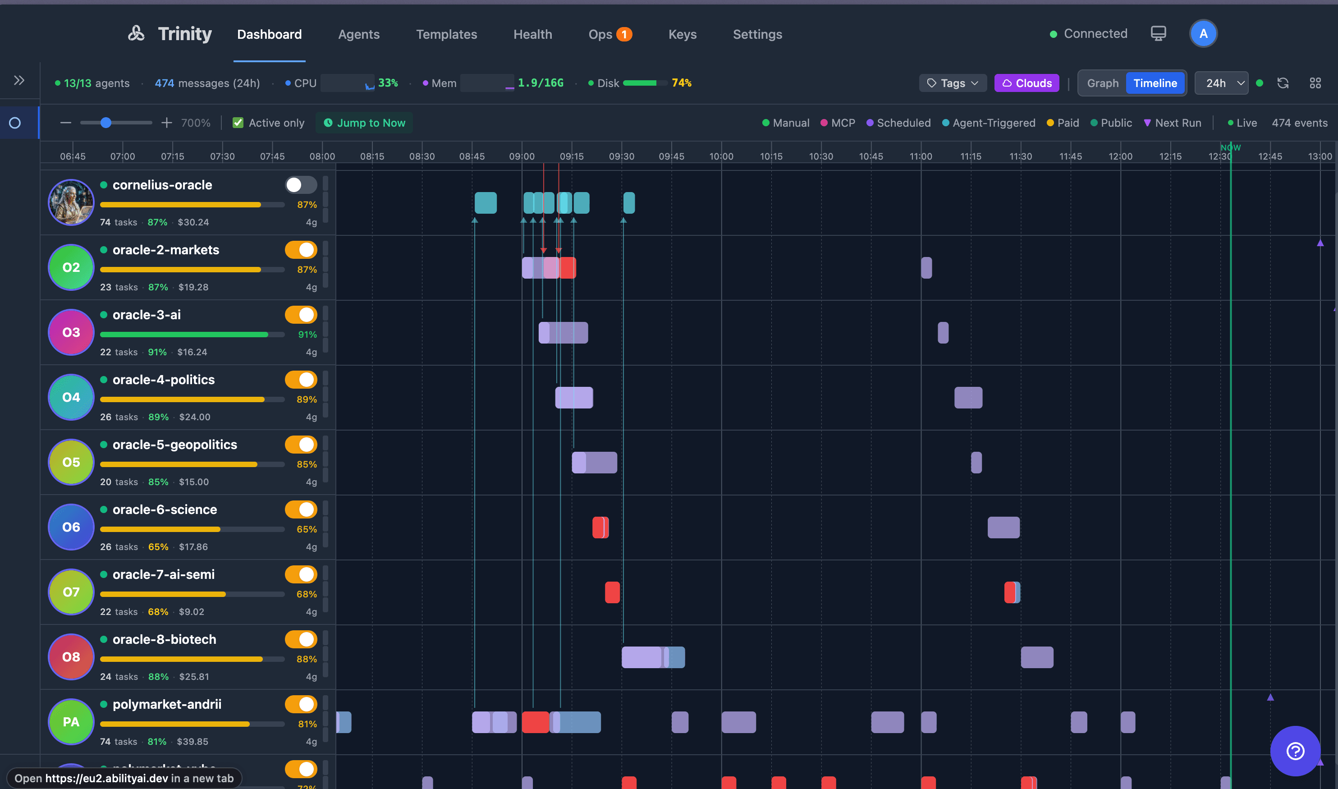The width and height of the screenshot is (1338, 789).
Task: Open the user avatar A menu
Action: tap(1203, 33)
